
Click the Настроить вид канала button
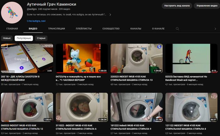[177, 6]
